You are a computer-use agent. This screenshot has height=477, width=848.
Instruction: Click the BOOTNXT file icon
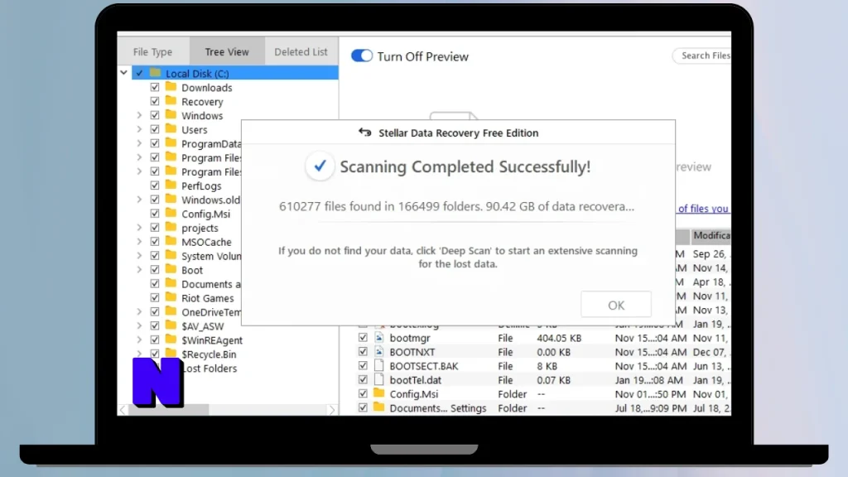[379, 351]
